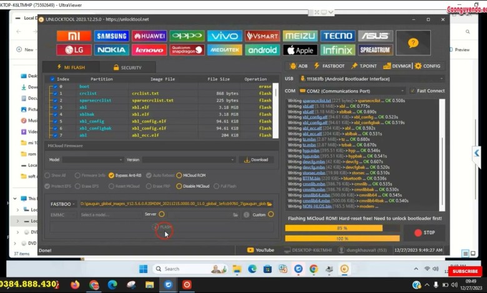Open T.POINT test point tool
Screen dimensions: 487x293
click(364, 66)
